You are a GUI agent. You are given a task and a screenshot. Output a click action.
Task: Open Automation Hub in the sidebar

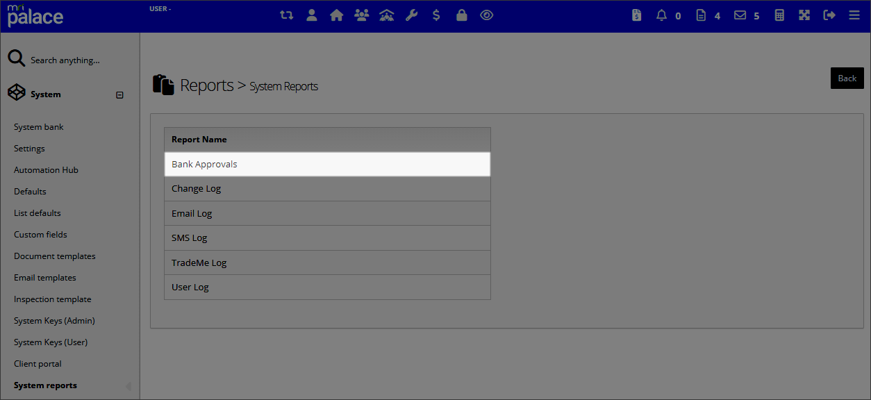[46, 170]
